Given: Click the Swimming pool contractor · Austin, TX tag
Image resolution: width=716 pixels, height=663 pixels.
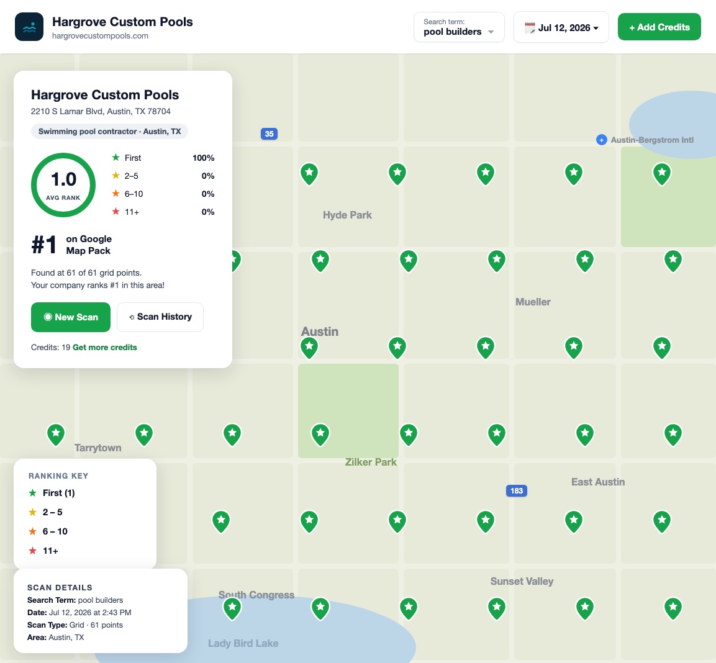Looking at the screenshot, I should tap(109, 132).
